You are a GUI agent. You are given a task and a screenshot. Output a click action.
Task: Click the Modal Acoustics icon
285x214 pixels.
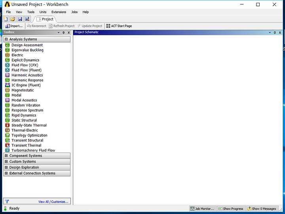pos(7,100)
